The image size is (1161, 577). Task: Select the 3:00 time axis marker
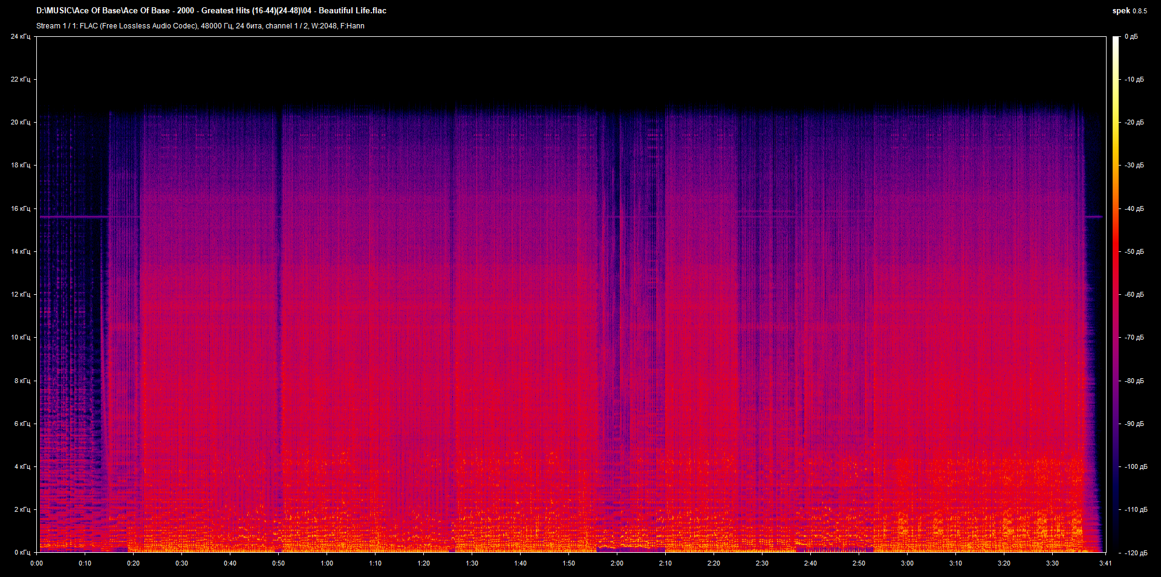907,563
